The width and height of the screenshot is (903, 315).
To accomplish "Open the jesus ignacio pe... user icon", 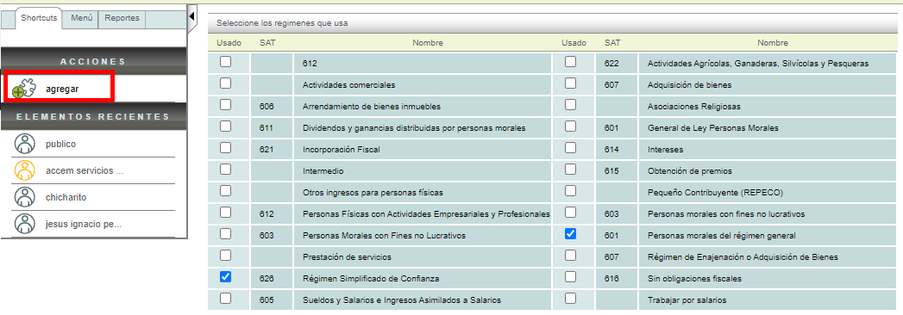I will [24, 223].
